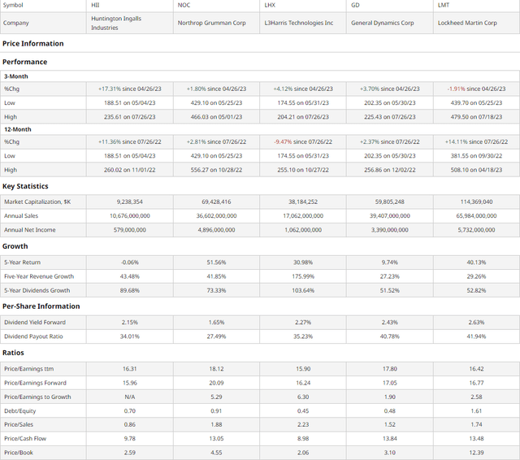Click the Price Information heading
This screenshot has width=520, height=460.
[32, 43]
